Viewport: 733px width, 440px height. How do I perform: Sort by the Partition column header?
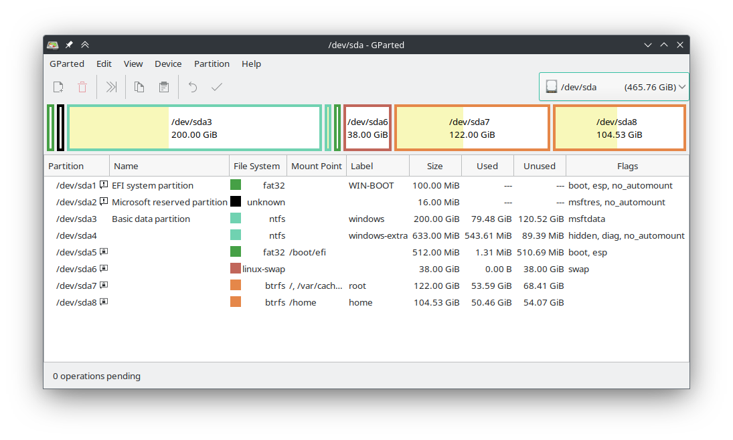tap(77, 167)
